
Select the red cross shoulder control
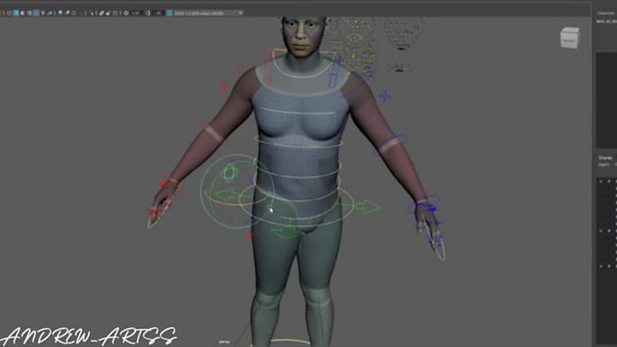tap(223, 86)
